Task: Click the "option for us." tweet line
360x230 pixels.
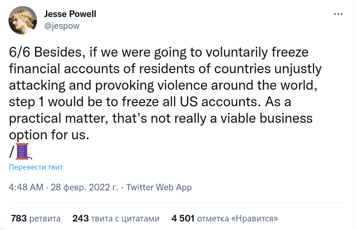Action: tap(49, 134)
